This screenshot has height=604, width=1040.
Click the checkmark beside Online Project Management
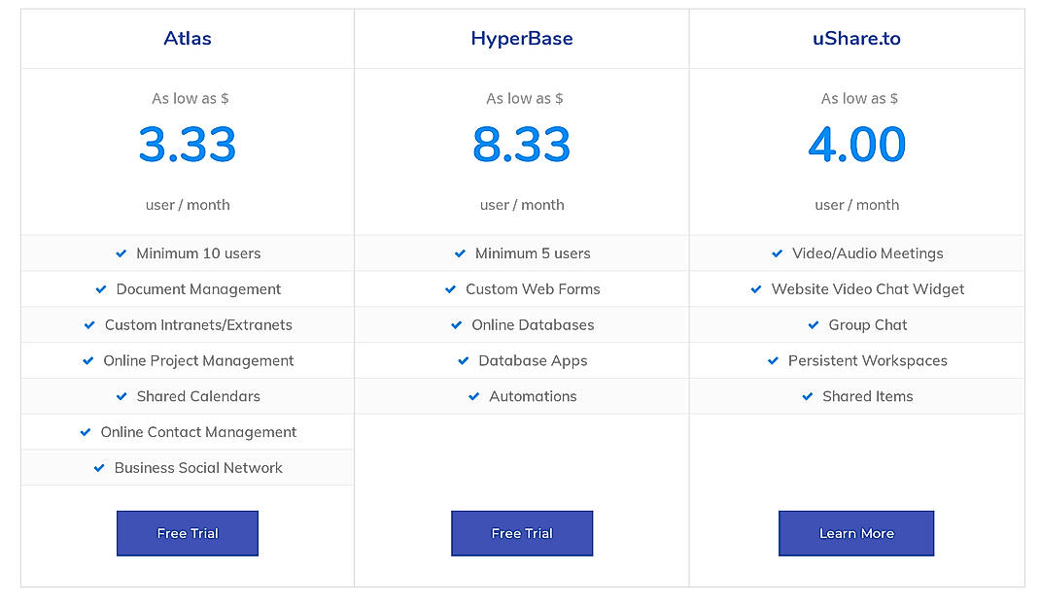88,360
